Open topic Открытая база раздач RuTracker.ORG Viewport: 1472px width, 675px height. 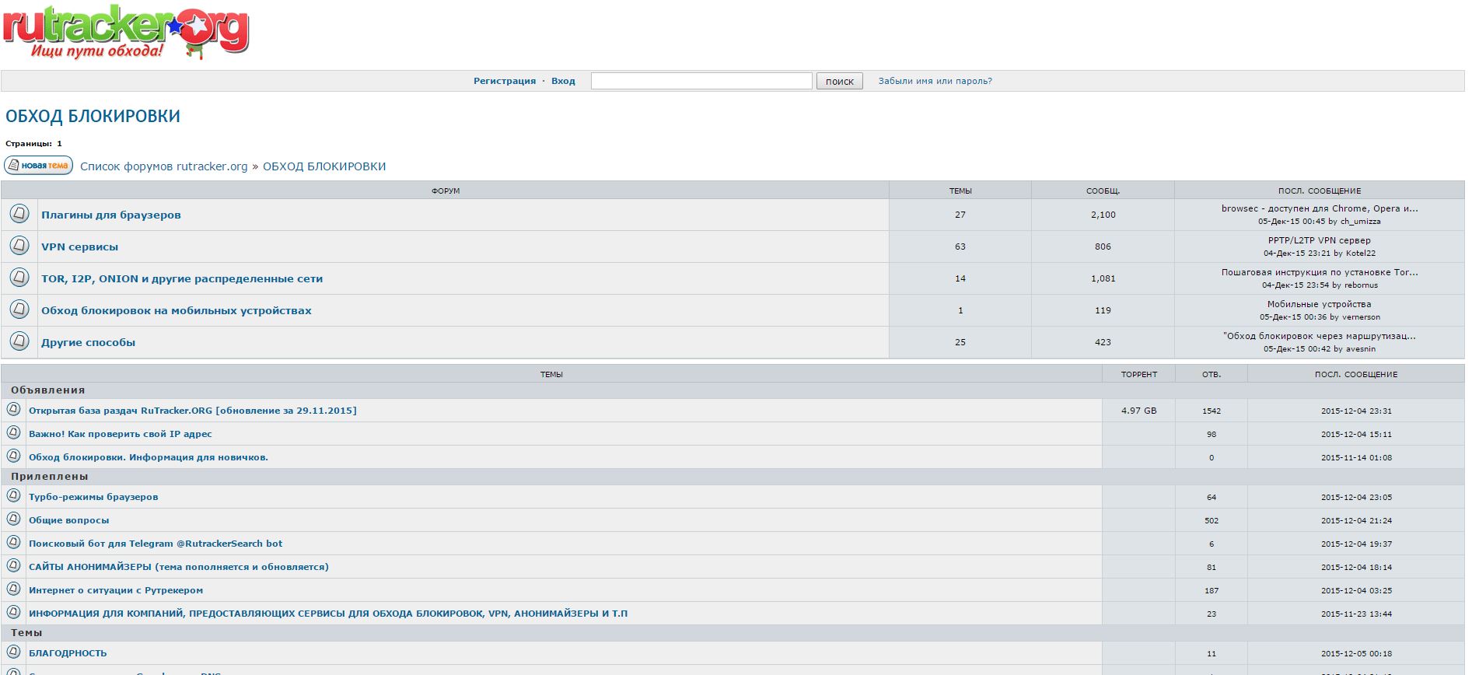point(193,411)
